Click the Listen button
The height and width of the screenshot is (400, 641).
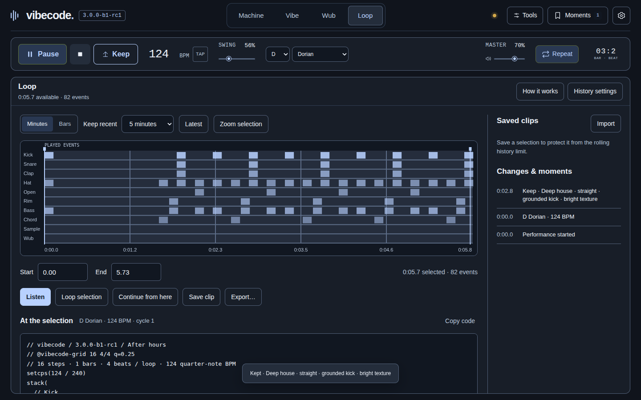coord(35,297)
